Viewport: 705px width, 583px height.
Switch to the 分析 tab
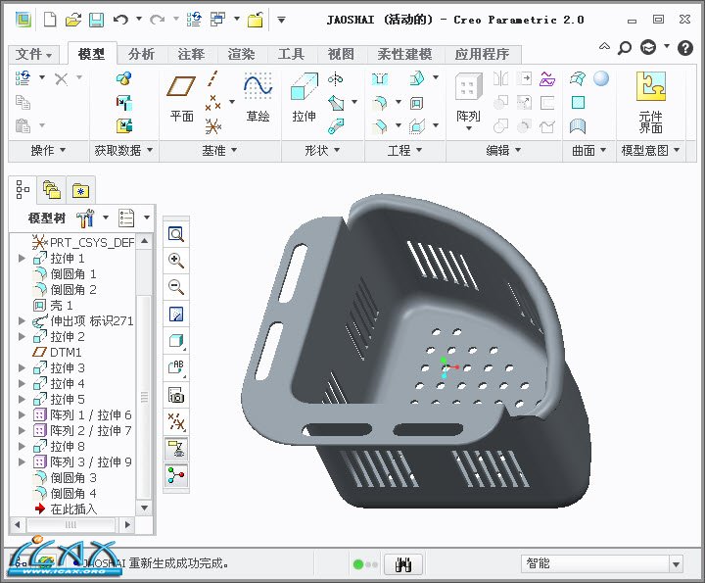141,55
